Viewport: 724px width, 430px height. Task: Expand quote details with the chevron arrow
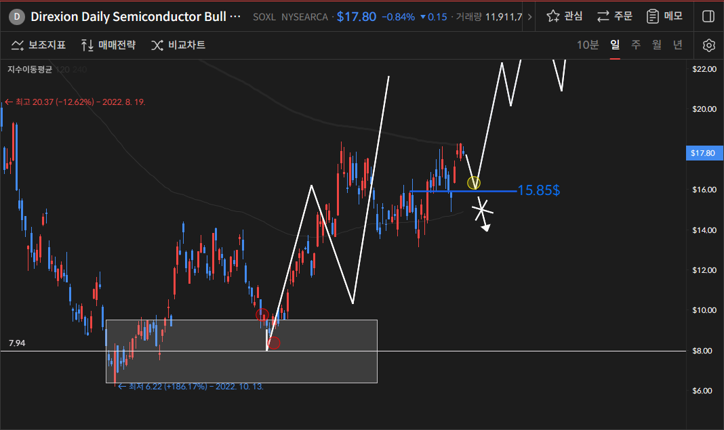[x=529, y=17]
